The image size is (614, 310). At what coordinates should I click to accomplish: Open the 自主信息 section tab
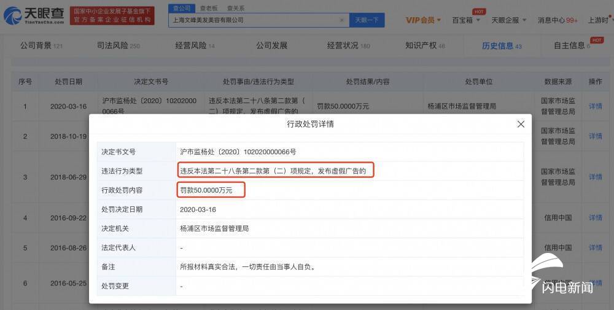click(572, 46)
